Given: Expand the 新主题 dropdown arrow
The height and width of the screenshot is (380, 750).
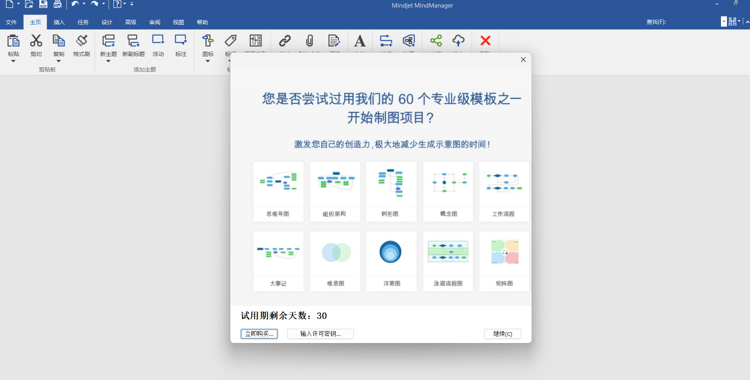Looking at the screenshot, I should (108, 61).
